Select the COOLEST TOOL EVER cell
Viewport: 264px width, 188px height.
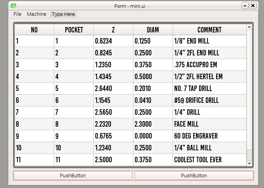(209, 160)
